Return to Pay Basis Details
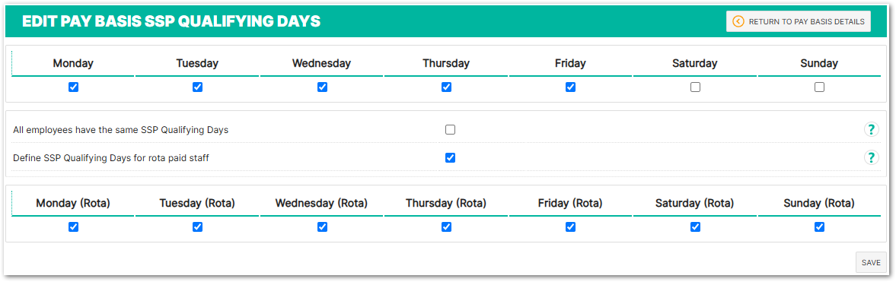 click(799, 22)
